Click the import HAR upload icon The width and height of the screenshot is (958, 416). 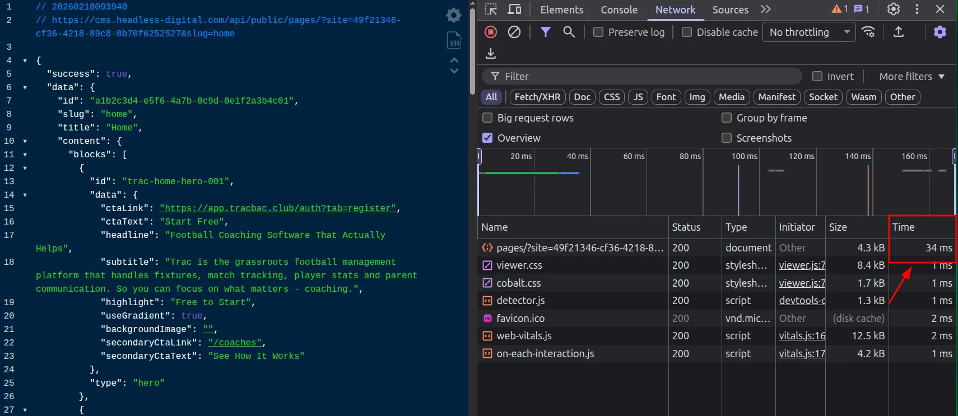[x=898, y=32]
